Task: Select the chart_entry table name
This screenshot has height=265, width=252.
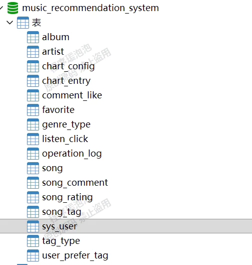Action: pos(66,81)
